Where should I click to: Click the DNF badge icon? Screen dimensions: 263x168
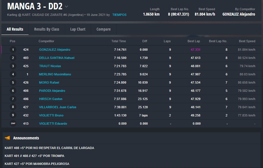13,124
